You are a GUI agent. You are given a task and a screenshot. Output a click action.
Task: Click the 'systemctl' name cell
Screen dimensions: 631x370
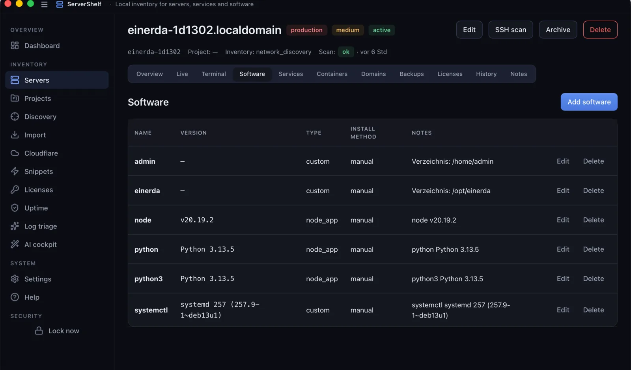click(x=151, y=310)
